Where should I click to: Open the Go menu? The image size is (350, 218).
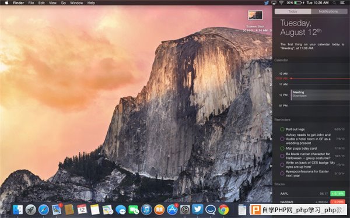[64, 3]
